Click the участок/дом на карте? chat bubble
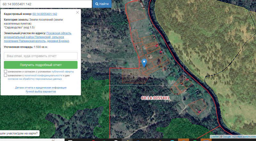Image resolution: width=256 pixels, height=141 pixels. [x=19, y=133]
